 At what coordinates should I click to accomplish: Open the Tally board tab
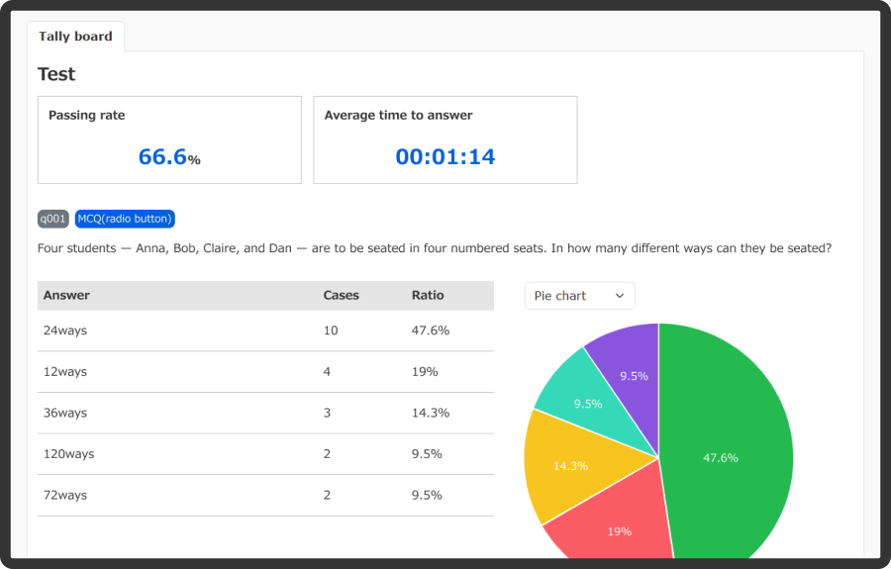pos(75,37)
